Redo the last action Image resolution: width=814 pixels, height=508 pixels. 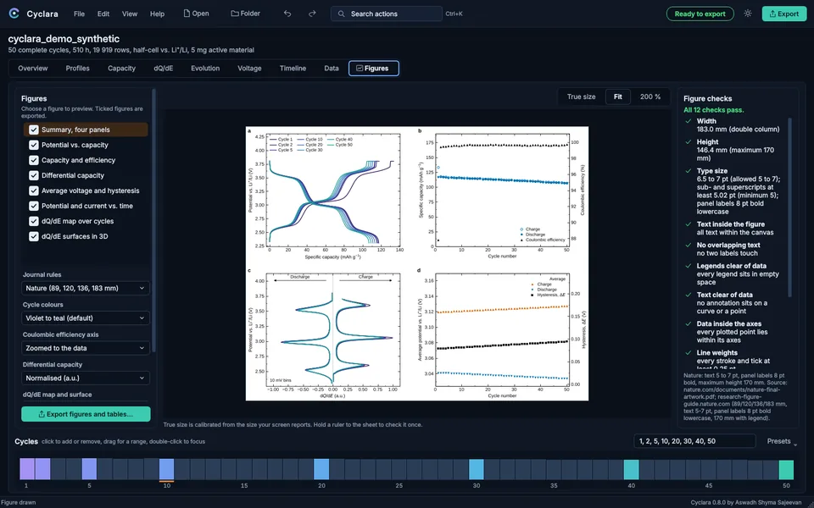312,14
